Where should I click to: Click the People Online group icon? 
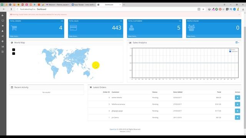[x=191, y=28]
